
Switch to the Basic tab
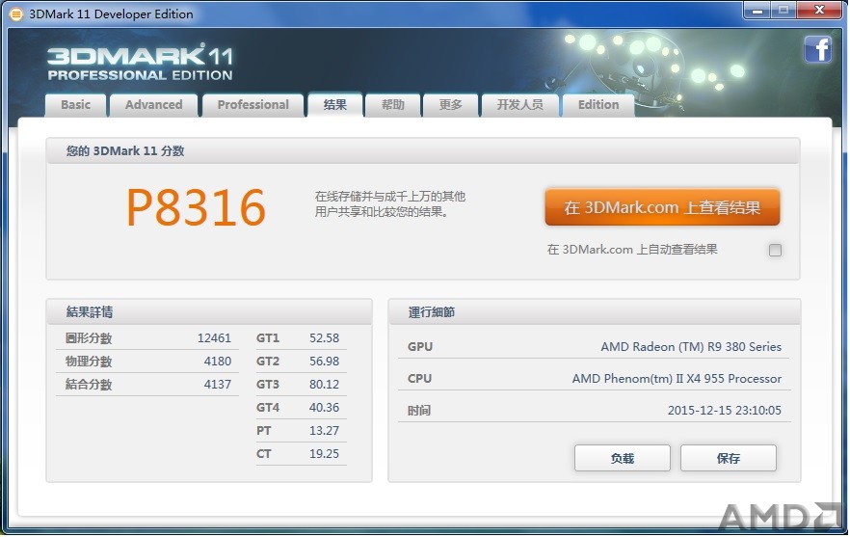click(x=76, y=105)
